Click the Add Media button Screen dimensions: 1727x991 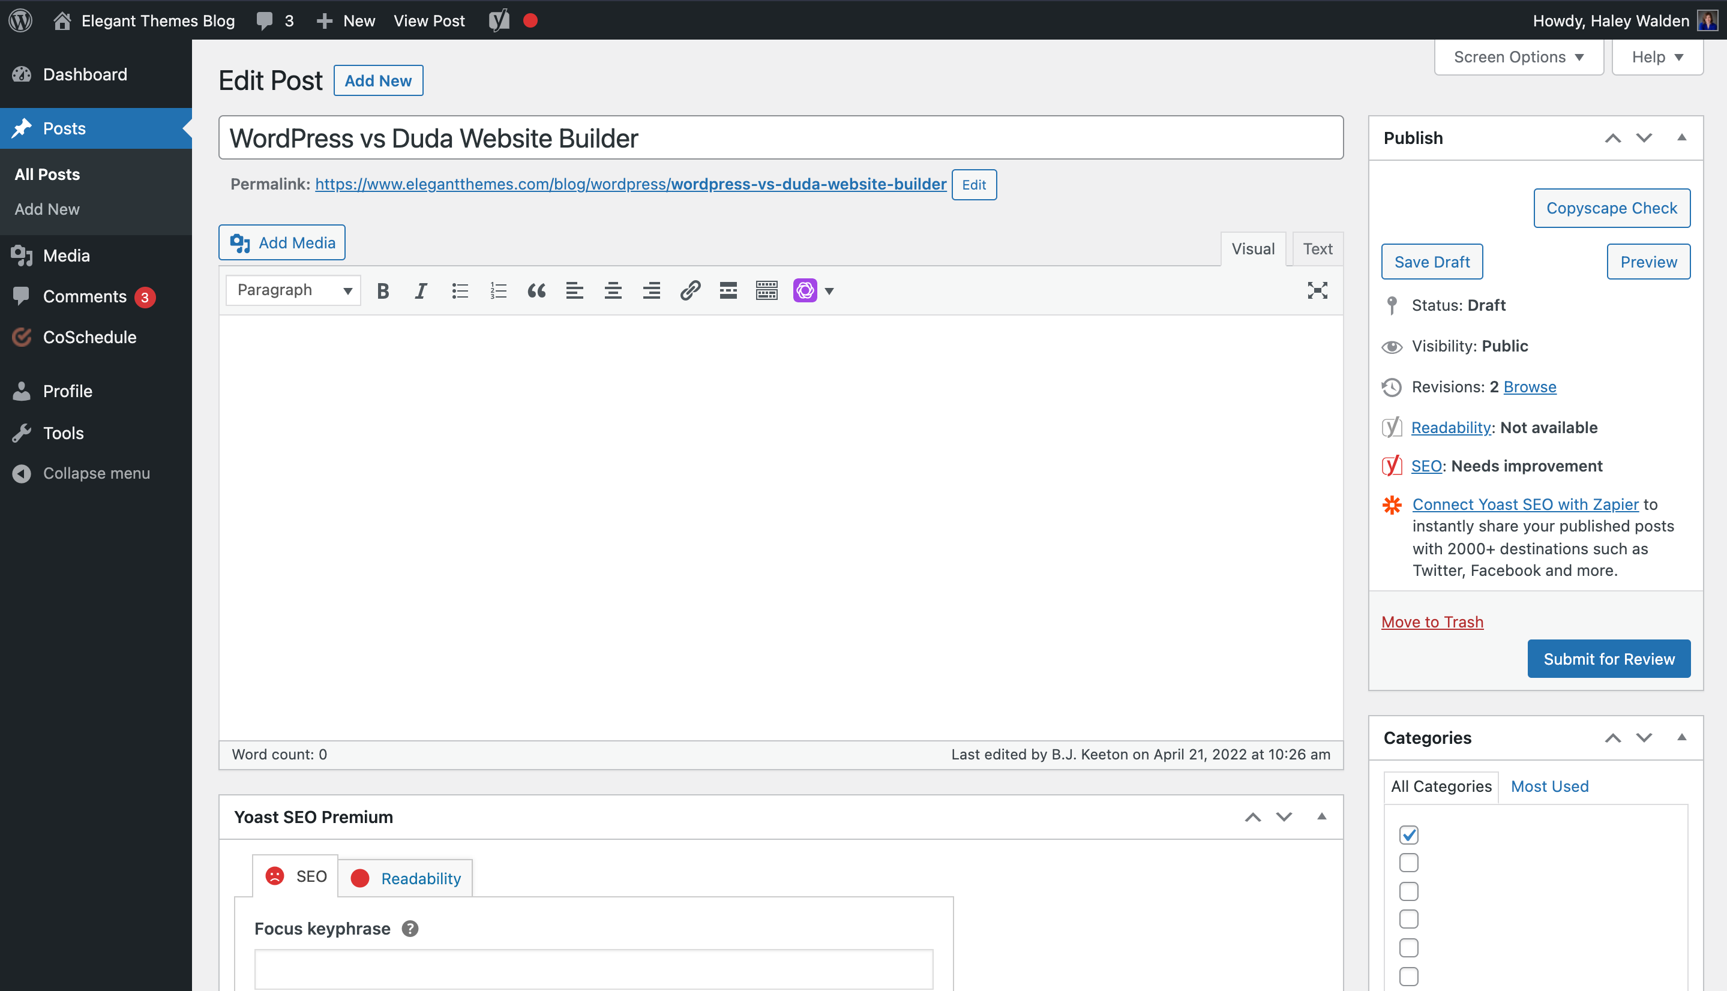click(x=282, y=242)
